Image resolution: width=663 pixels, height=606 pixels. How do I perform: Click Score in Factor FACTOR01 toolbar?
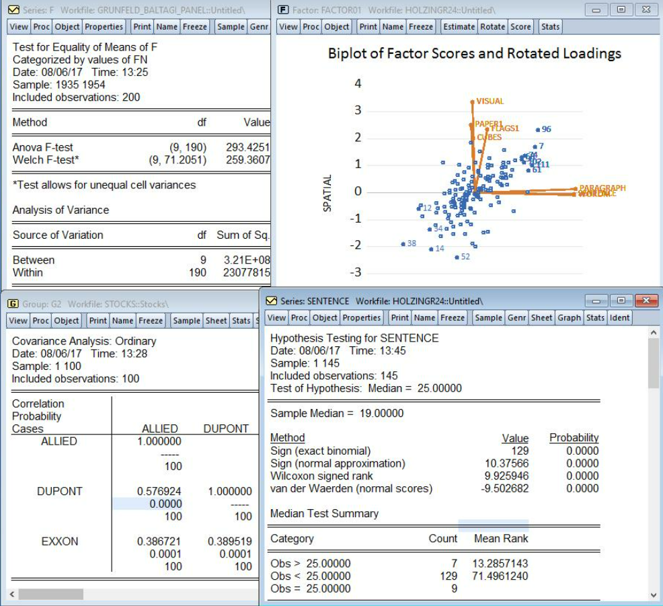click(x=520, y=27)
